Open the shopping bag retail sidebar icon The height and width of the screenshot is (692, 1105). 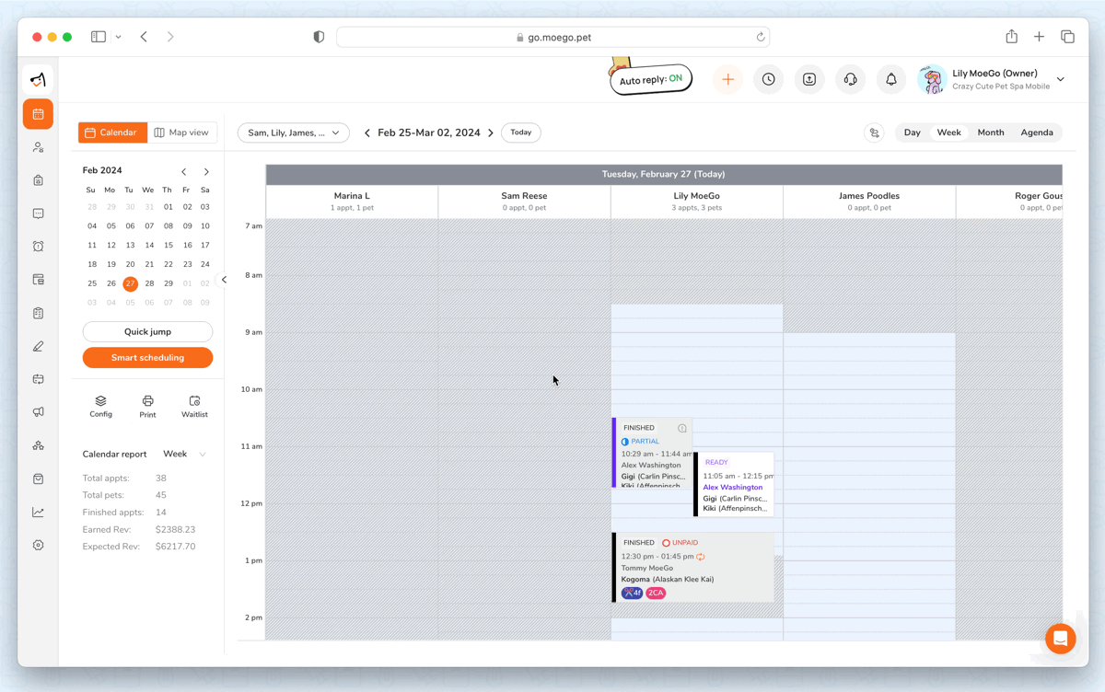click(38, 479)
